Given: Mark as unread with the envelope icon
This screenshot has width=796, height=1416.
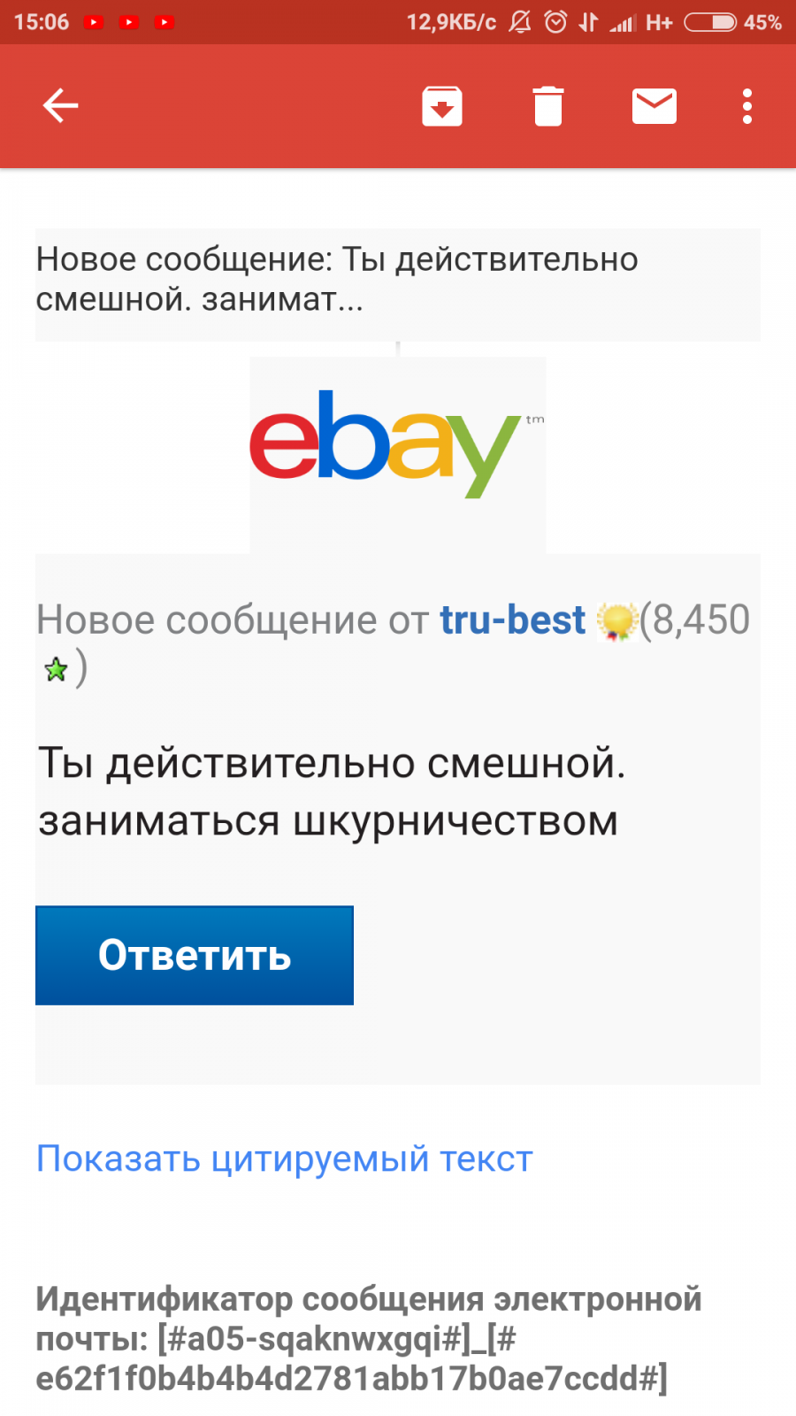Looking at the screenshot, I should point(654,106).
